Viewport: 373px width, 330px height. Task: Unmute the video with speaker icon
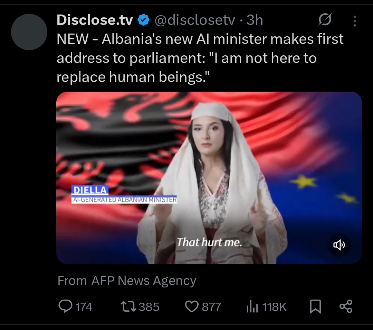click(339, 245)
